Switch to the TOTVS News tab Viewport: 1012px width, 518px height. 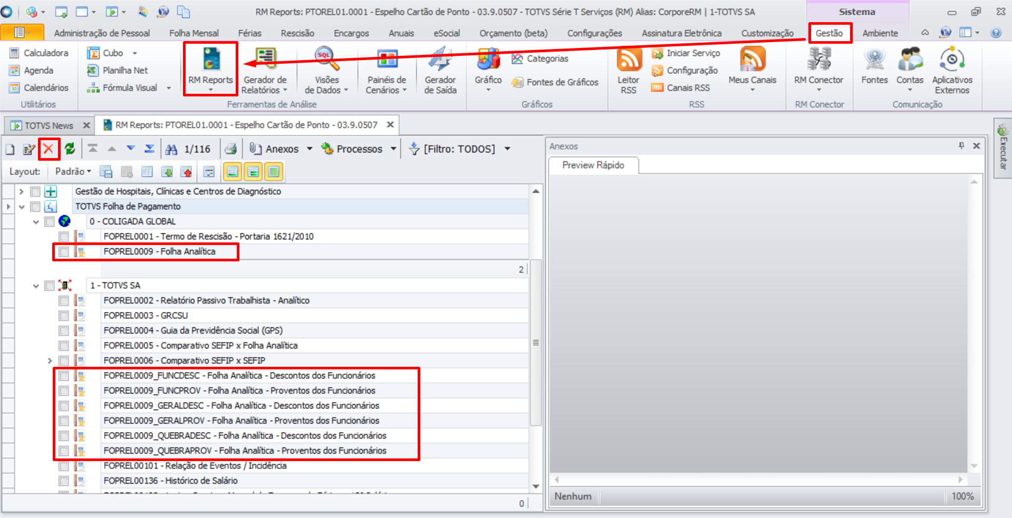[x=49, y=125]
